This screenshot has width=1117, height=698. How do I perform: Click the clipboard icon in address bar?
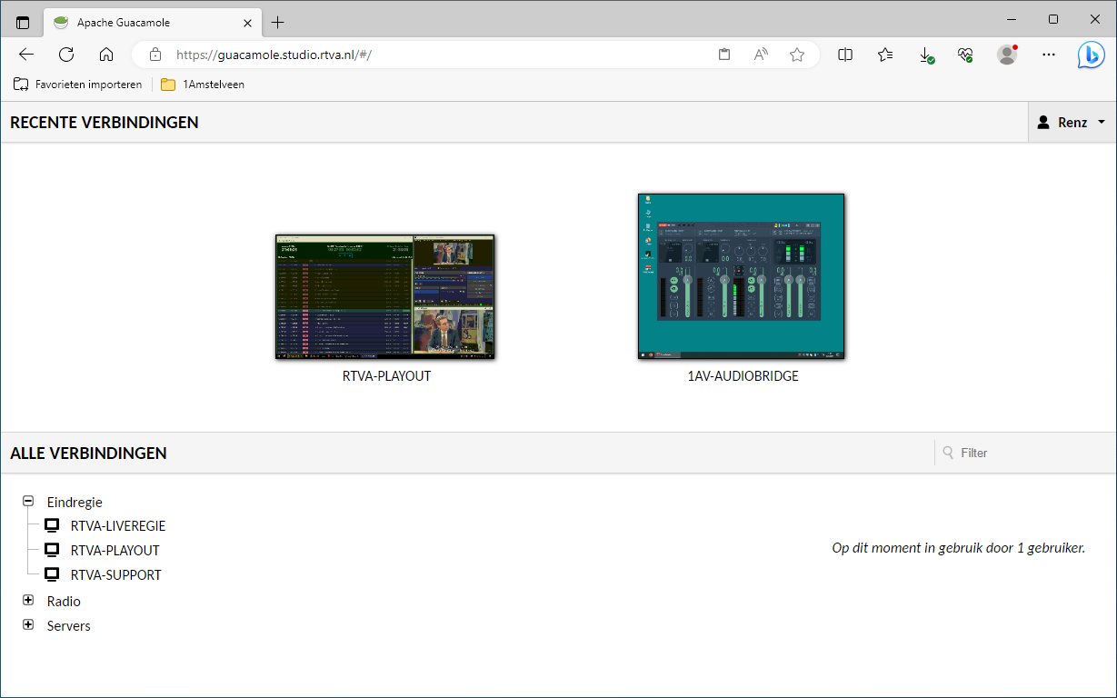[x=724, y=55]
